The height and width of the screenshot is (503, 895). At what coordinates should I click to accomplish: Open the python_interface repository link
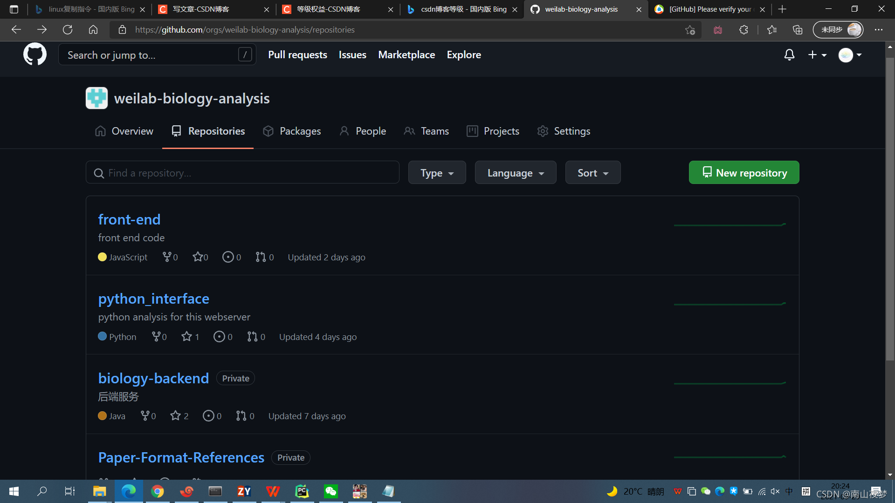pyautogui.click(x=153, y=299)
